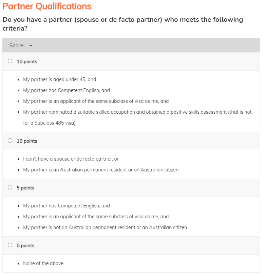
Task: Select the 10 points radio above no-spouse option
Action: [x=10, y=141]
